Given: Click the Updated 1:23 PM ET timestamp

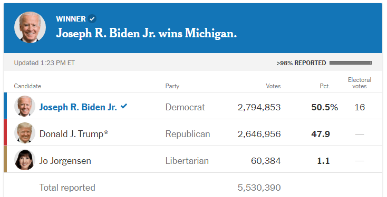Looking at the screenshot, I should point(44,63).
